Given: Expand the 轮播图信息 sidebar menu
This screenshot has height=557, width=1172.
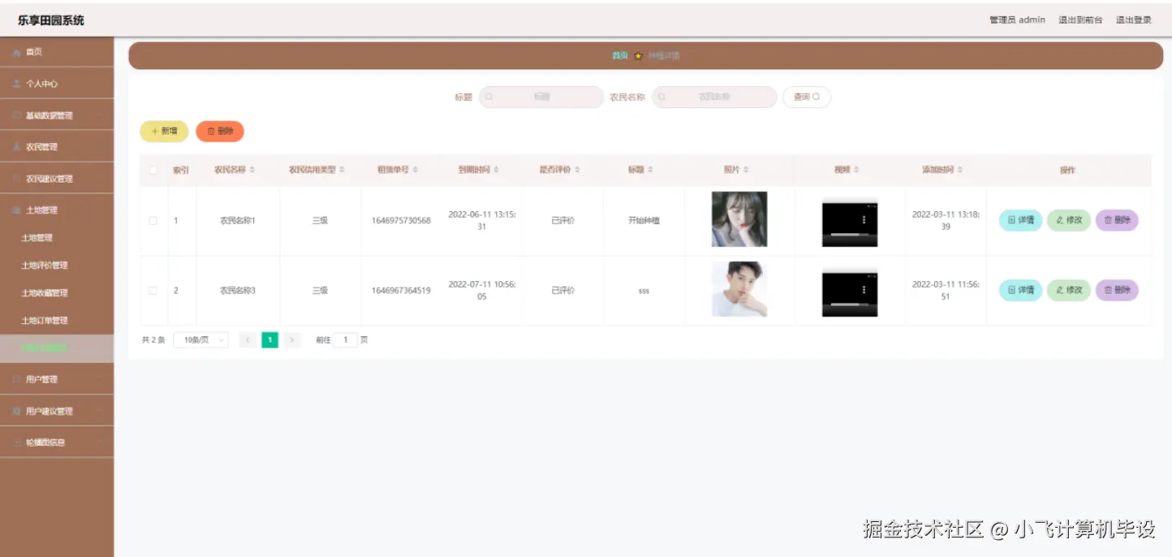Looking at the screenshot, I should (x=57, y=443).
